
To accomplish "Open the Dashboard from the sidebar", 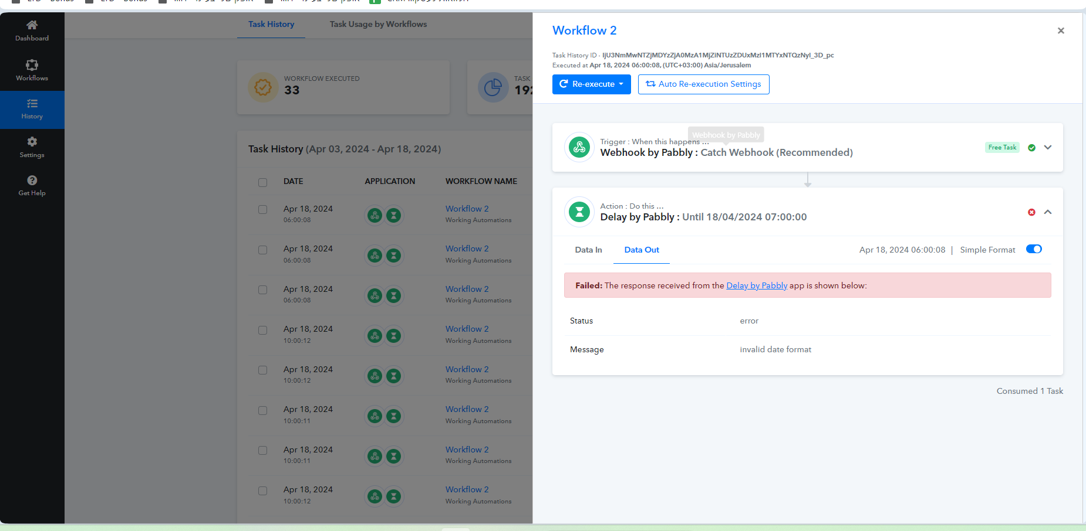I will (32, 31).
